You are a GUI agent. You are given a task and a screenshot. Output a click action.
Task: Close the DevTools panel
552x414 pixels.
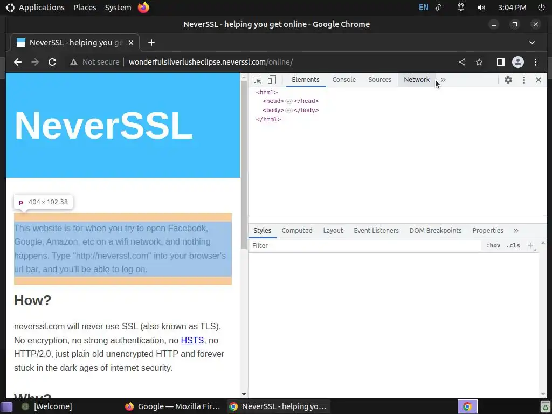(539, 80)
